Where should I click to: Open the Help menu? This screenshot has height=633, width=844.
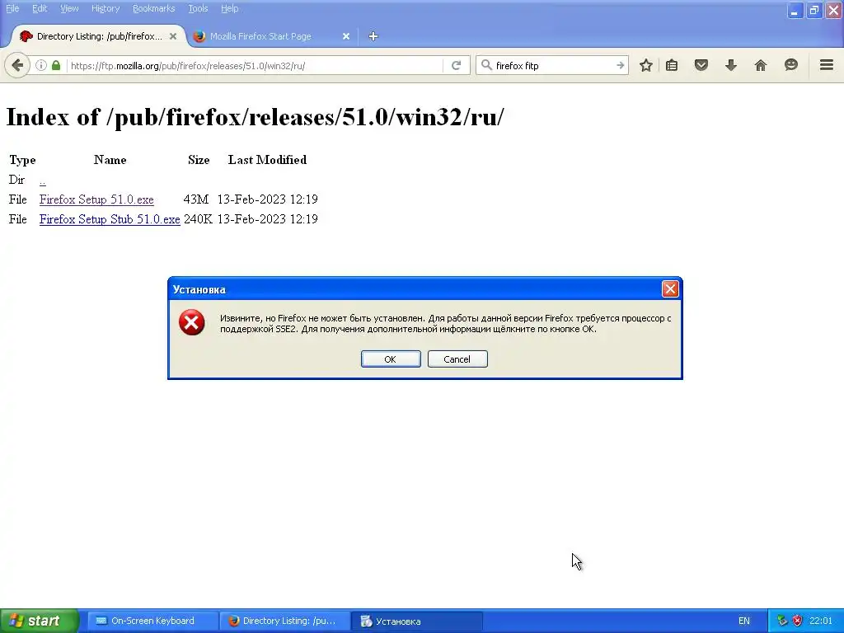pos(229,8)
